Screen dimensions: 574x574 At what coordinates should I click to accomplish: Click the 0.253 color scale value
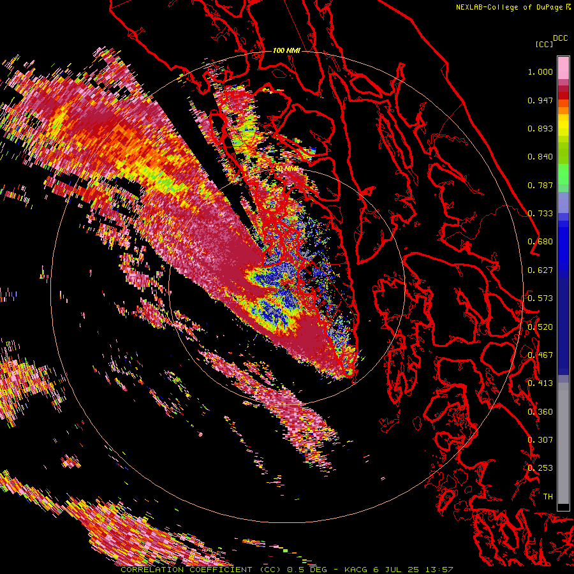(x=540, y=468)
